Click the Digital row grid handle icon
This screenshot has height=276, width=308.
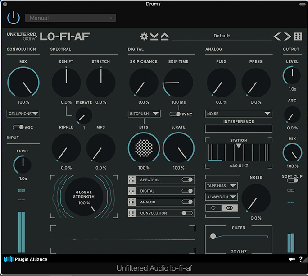point(132,191)
